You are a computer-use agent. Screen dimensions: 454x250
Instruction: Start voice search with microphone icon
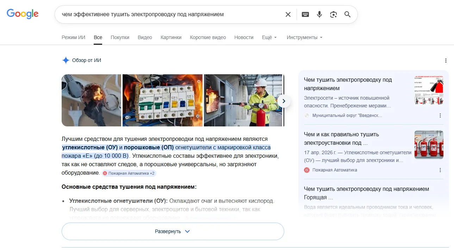(x=319, y=14)
